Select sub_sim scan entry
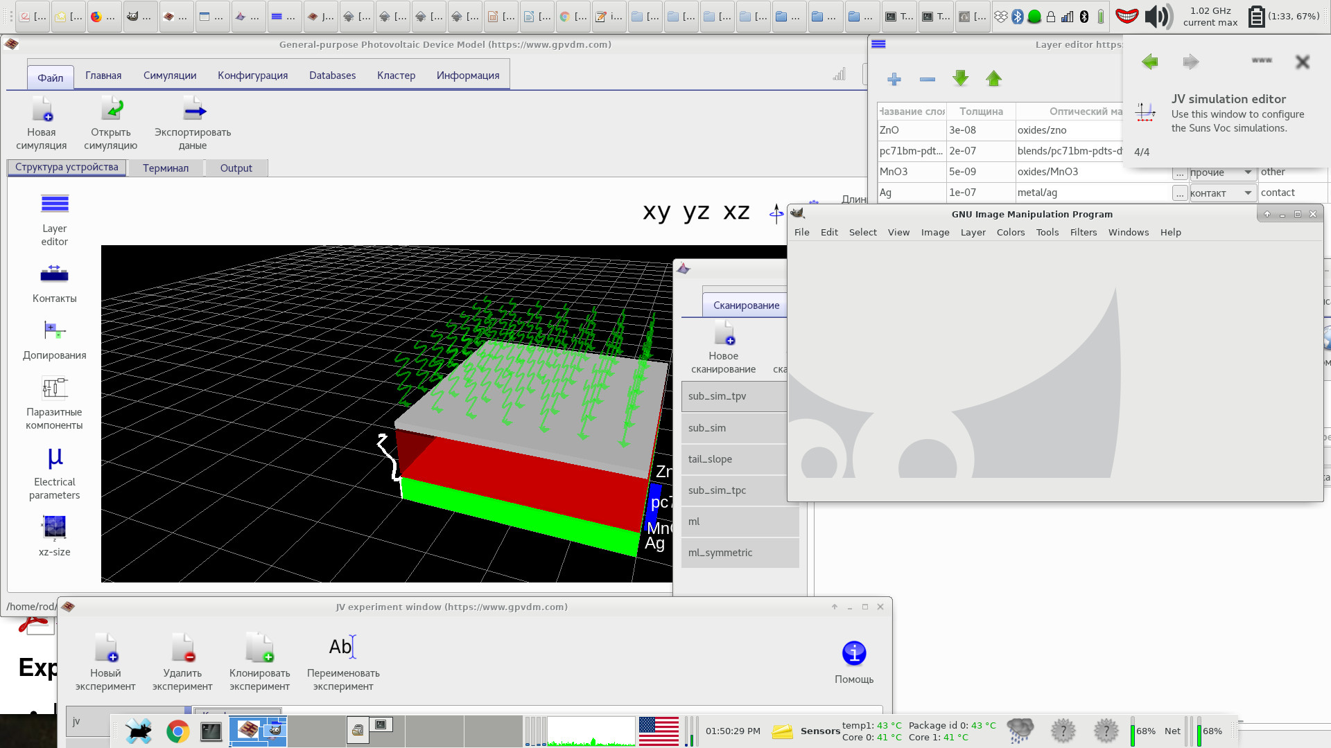1331x748 pixels. pos(734,428)
